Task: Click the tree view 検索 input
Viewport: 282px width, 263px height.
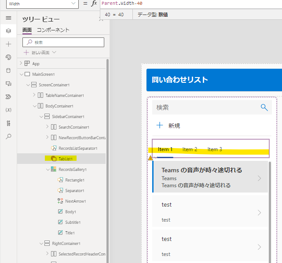Action: [63, 42]
